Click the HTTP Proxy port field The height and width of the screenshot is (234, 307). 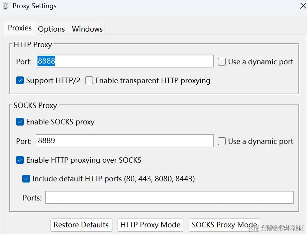click(x=125, y=61)
